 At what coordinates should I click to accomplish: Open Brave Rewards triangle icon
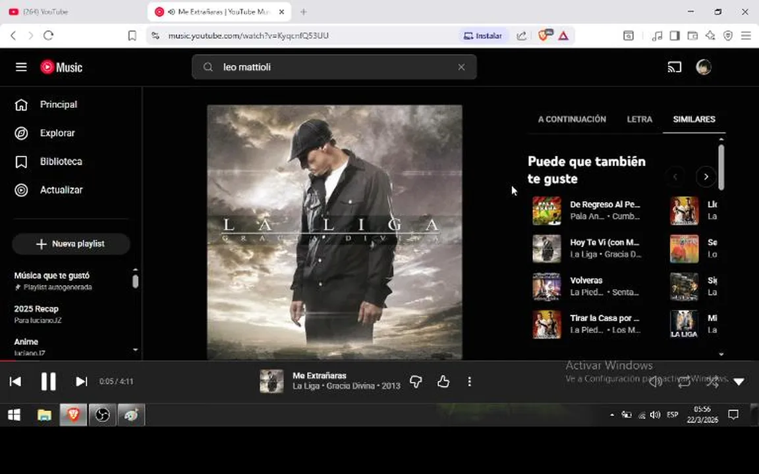pos(563,36)
